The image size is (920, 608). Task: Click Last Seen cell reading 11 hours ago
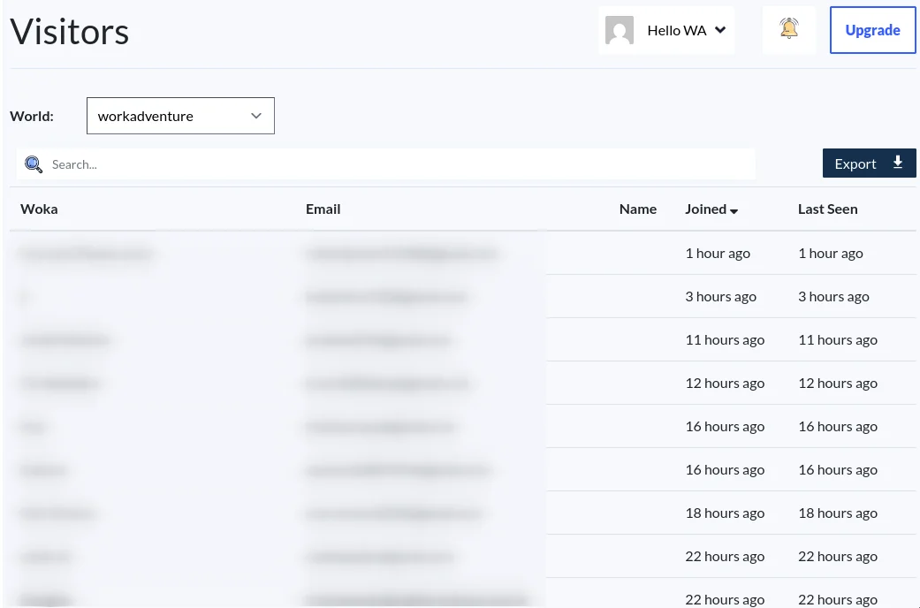pyautogui.click(x=838, y=340)
